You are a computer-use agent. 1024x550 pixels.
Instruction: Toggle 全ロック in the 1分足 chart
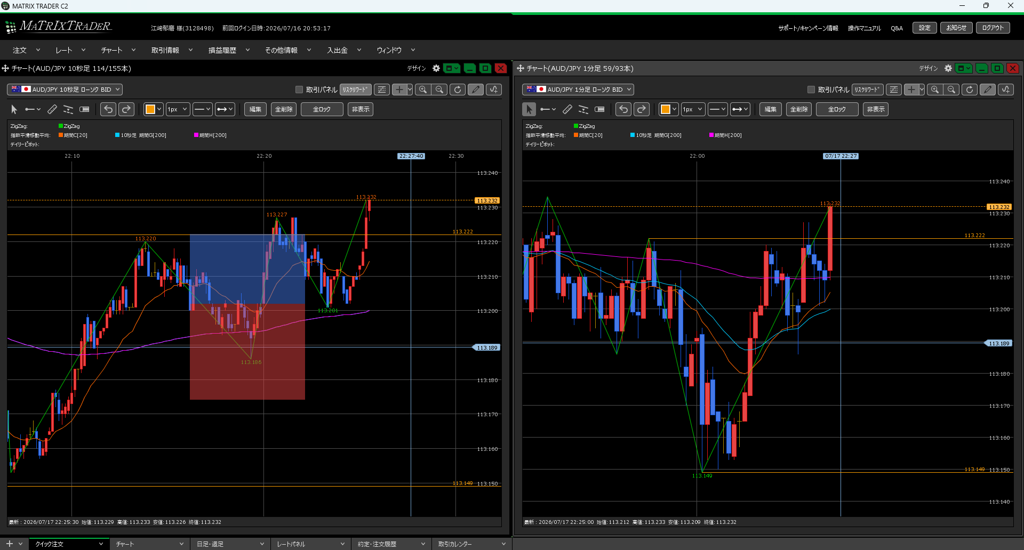pos(837,109)
